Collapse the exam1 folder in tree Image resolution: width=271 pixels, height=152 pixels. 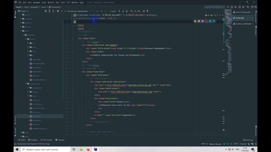pos(26,39)
